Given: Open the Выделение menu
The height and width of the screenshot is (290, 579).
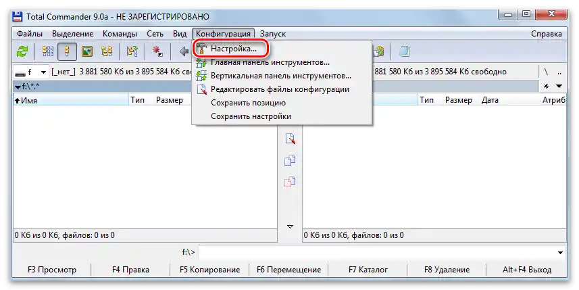Looking at the screenshot, I should (x=72, y=34).
